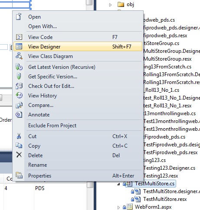Expand the WebForm1.aspx node

[119, 207]
